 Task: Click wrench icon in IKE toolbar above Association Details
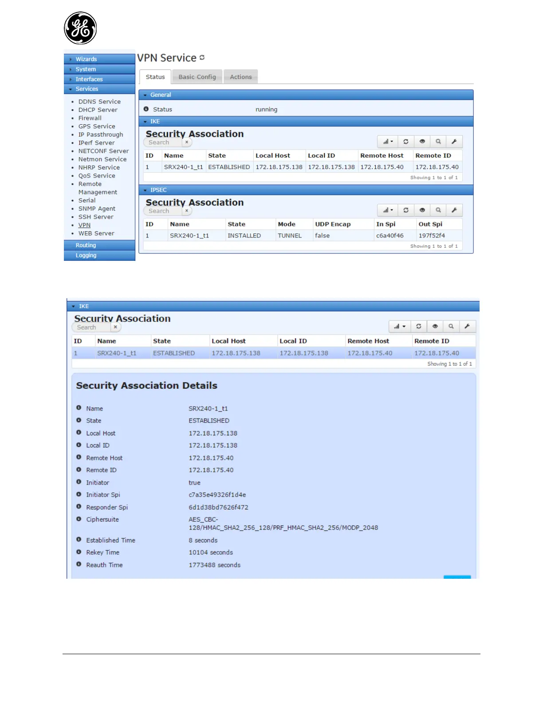pyautogui.click(x=467, y=327)
